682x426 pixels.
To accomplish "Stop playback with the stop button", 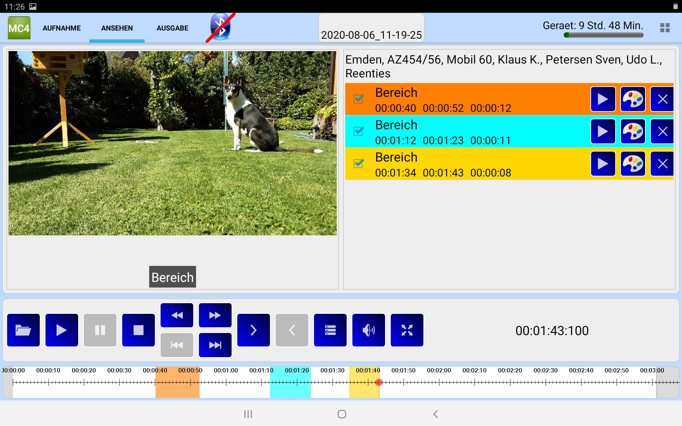I will [139, 330].
